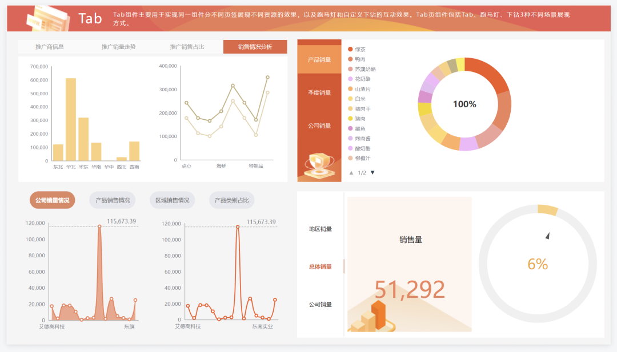Click the highlighted 总体销量 item

coord(320,267)
